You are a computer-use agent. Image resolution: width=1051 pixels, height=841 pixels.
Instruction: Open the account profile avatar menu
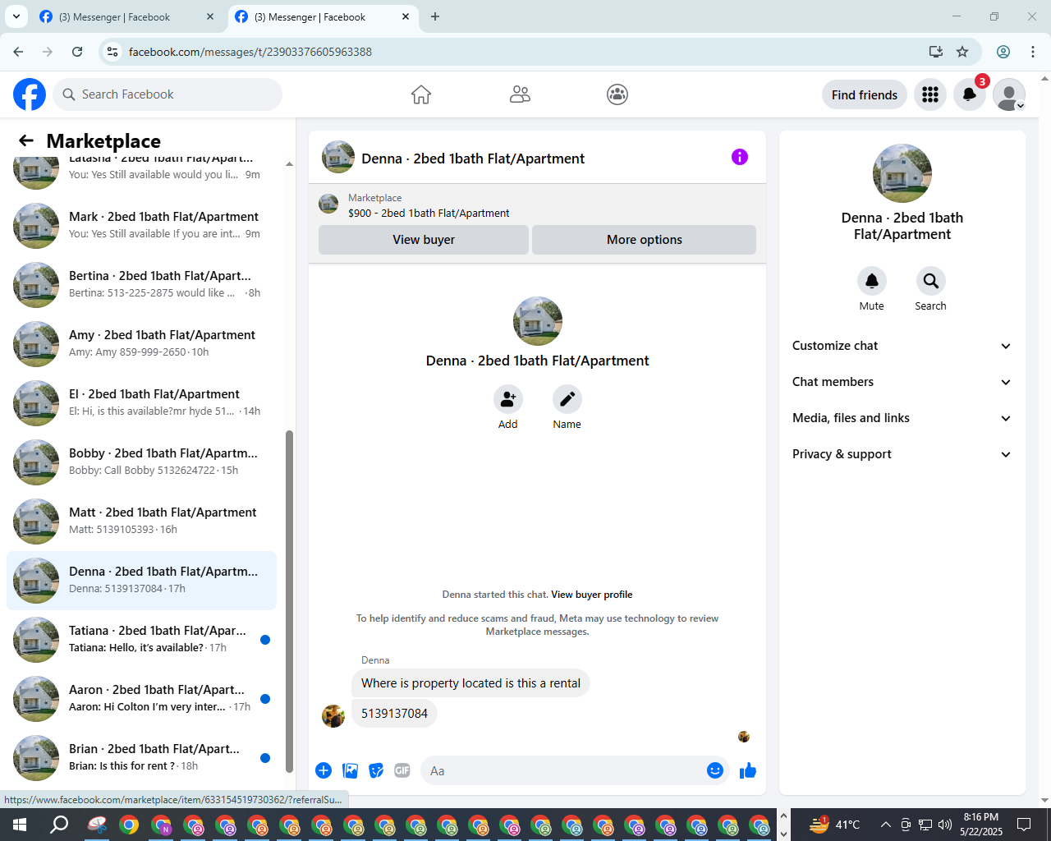point(1009,94)
